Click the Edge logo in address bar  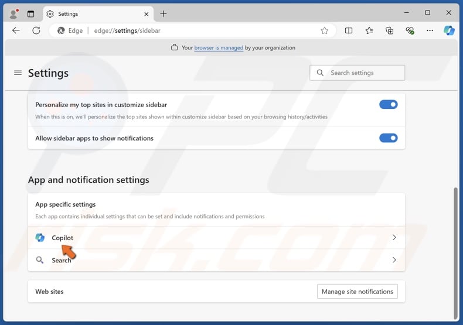(61, 30)
